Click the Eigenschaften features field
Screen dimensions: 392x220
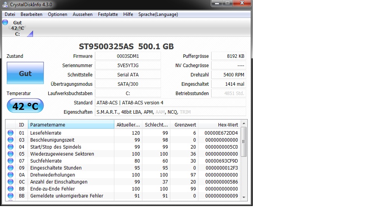coord(170,112)
